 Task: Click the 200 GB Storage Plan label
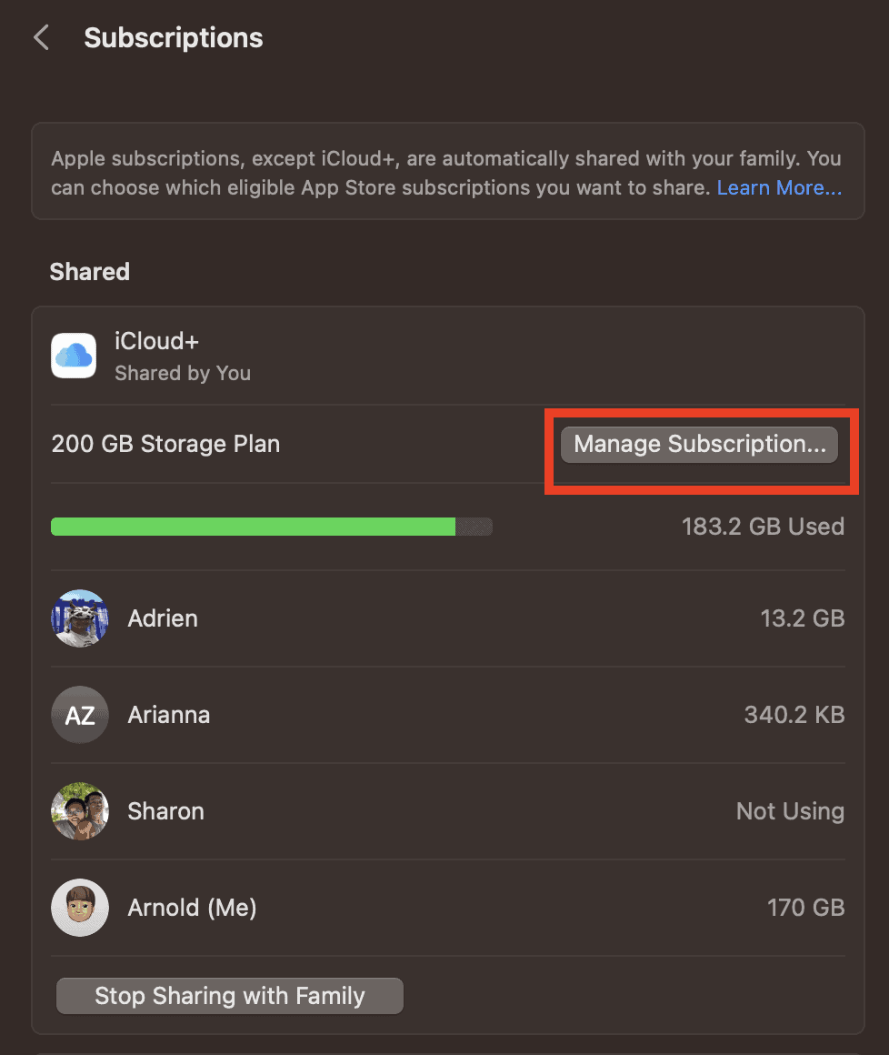(x=165, y=445)
